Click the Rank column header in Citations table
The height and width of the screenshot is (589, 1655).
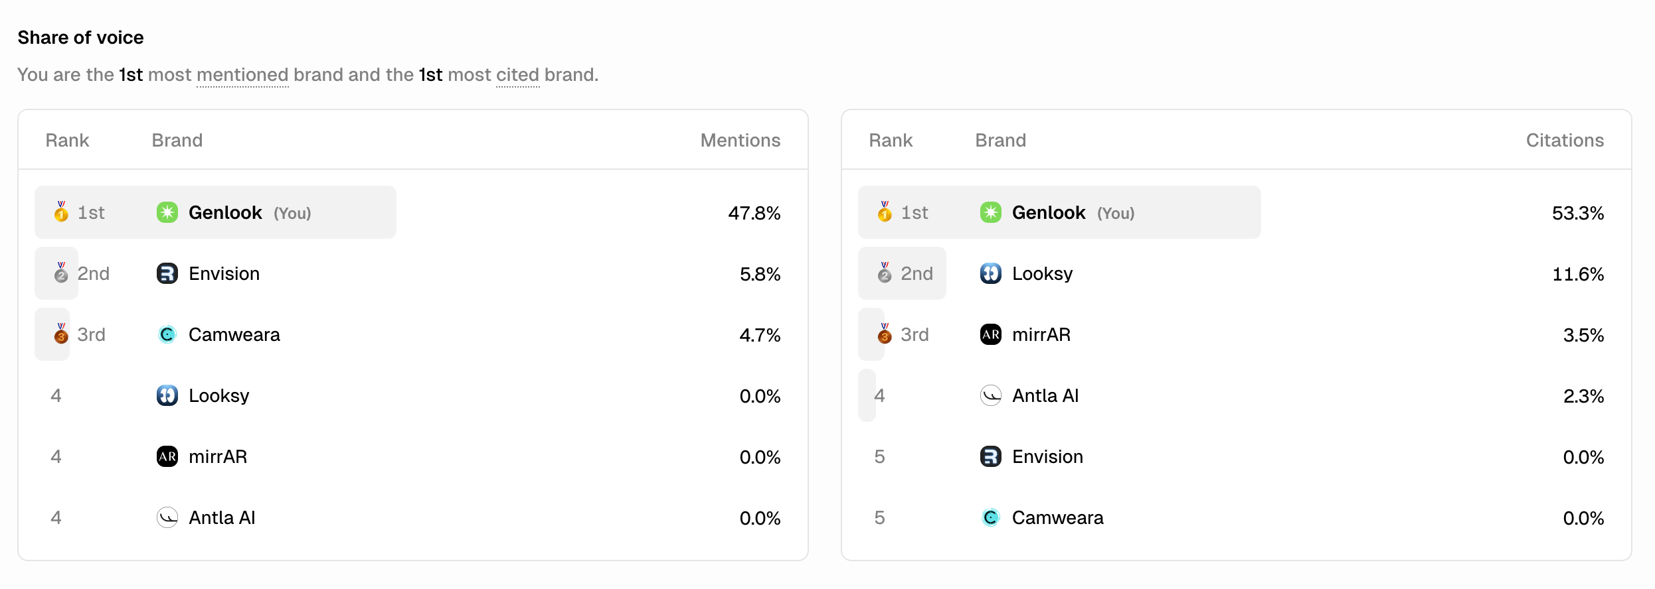click(891, 140)
